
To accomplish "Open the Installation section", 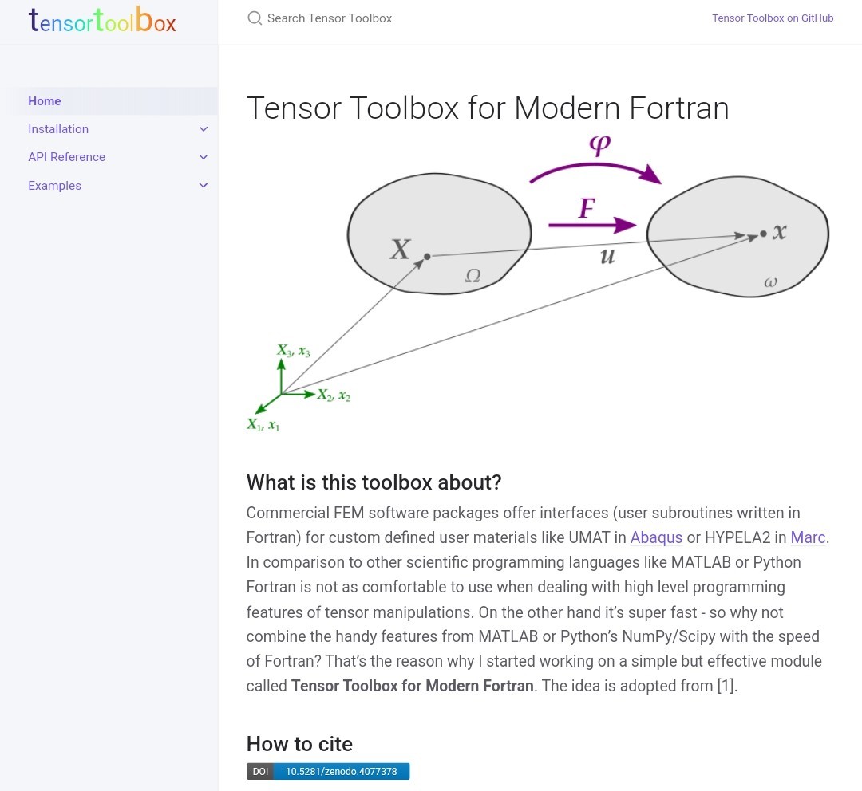I will click(58, 129).
